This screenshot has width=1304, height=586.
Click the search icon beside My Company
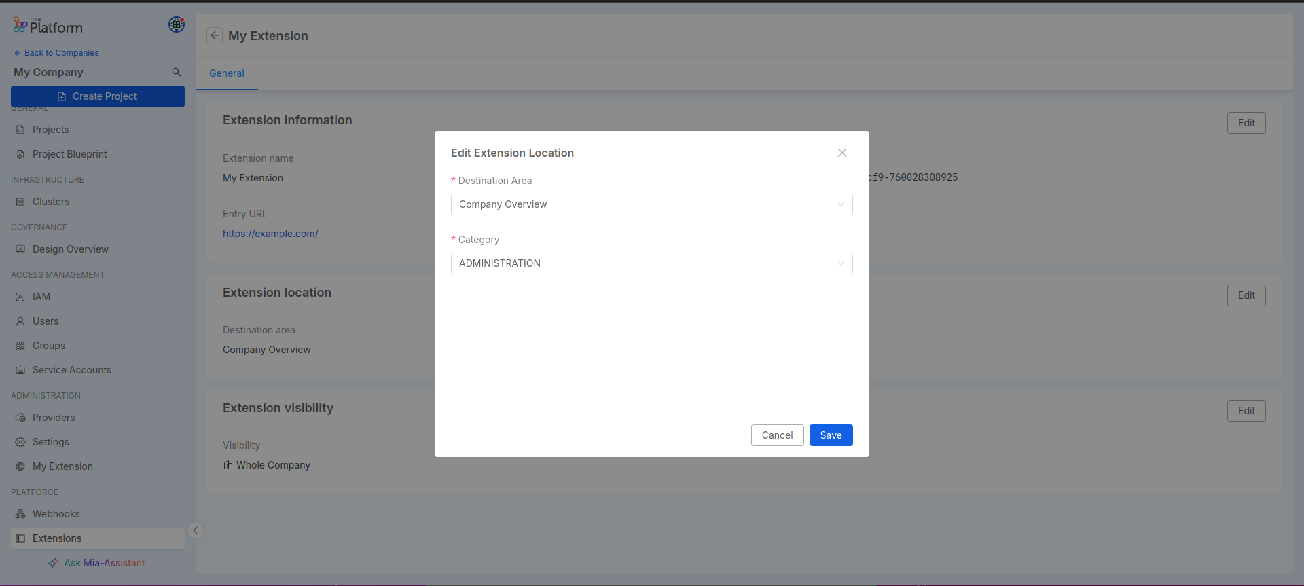(x=177, y=72)
